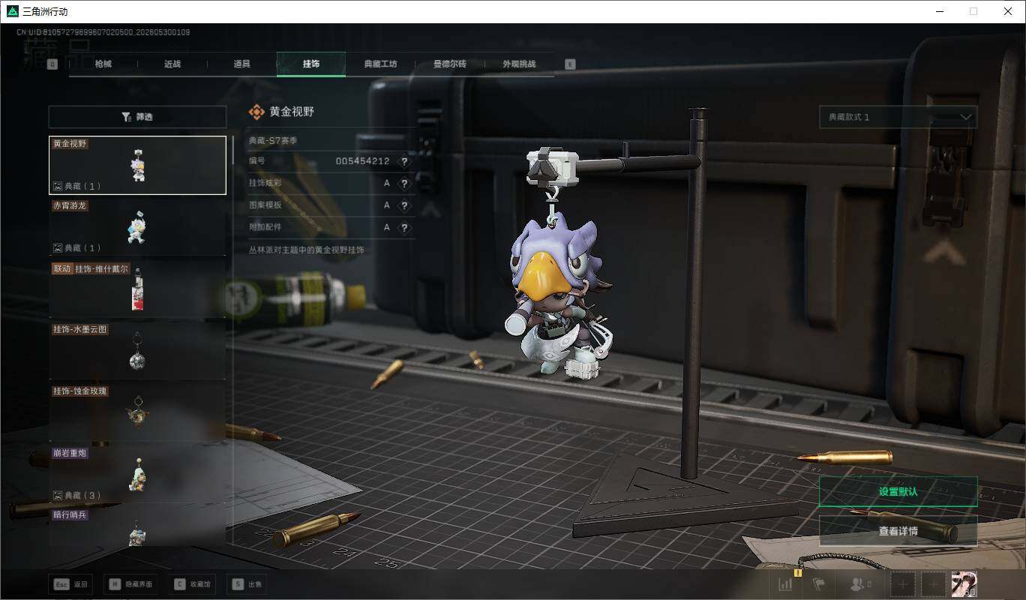The width and height of the screenshot is (1026, 600).
Task: Switch to the 近战 tab
Action: click(172, 64)
